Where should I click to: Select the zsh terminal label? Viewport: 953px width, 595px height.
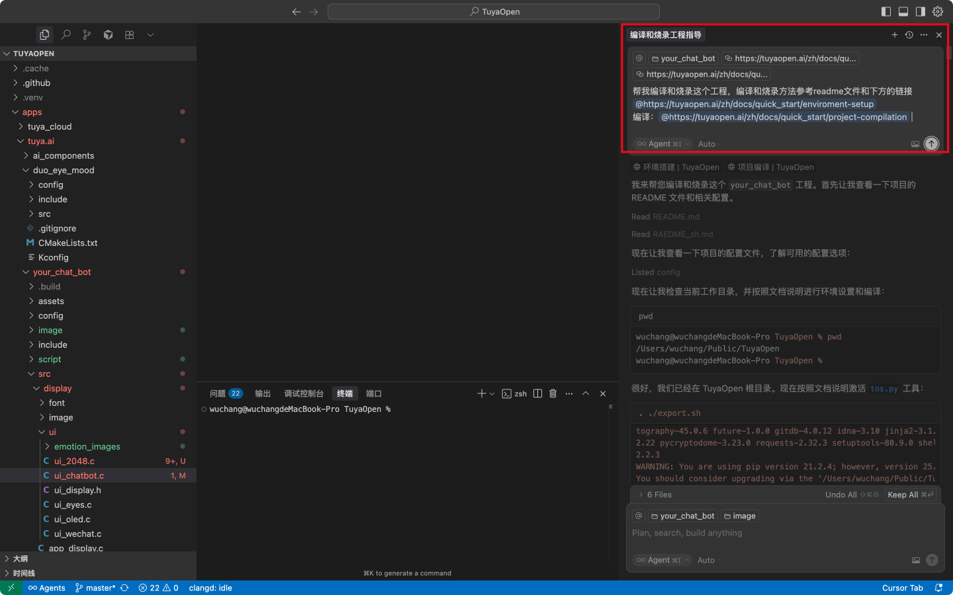pos(514,393)
